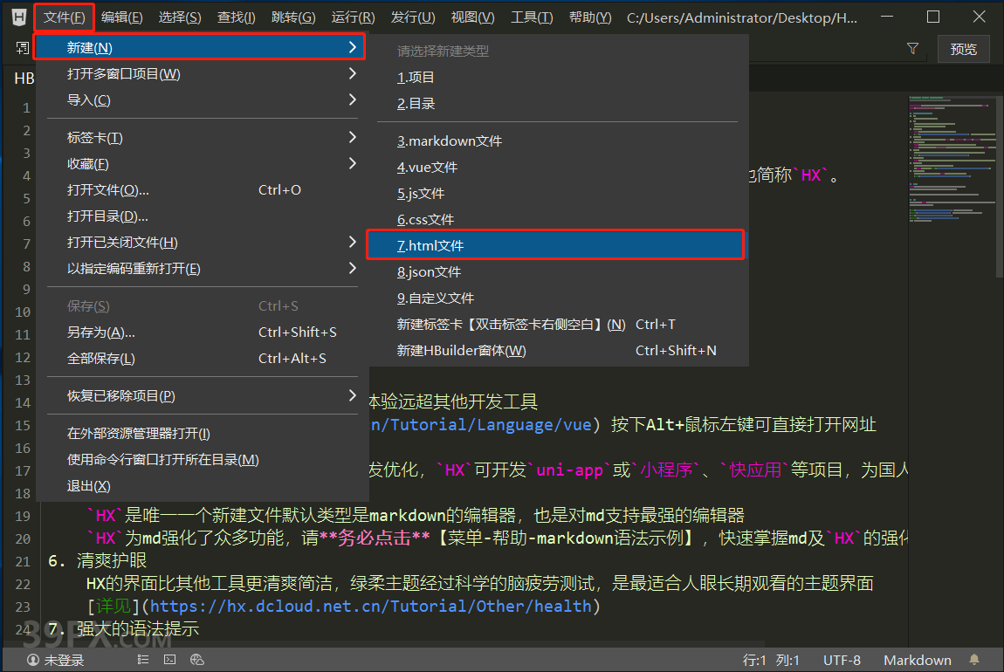
Task: Click the sidebar panel icon below the logo
Action: point(21,48)
